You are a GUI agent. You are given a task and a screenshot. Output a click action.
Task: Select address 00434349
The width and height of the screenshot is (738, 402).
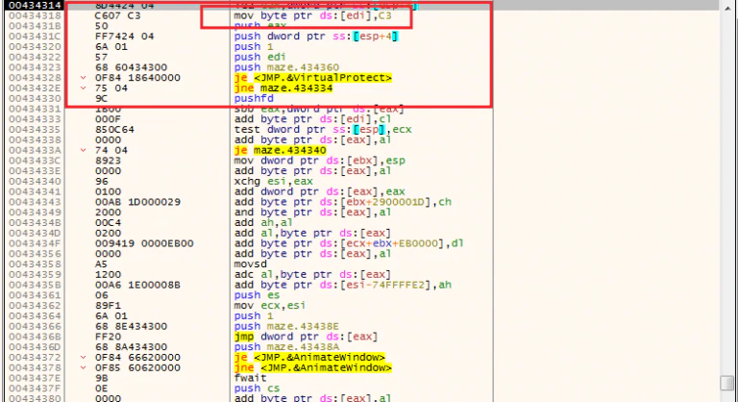(x=35, y=213)
